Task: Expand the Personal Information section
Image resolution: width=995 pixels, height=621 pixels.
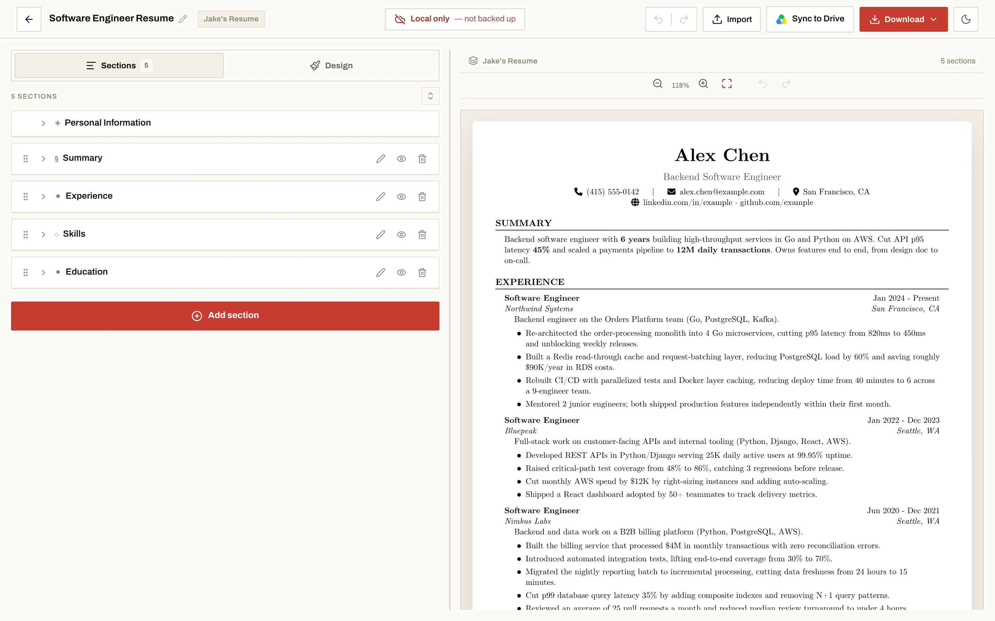Action: tap(43, 123)
